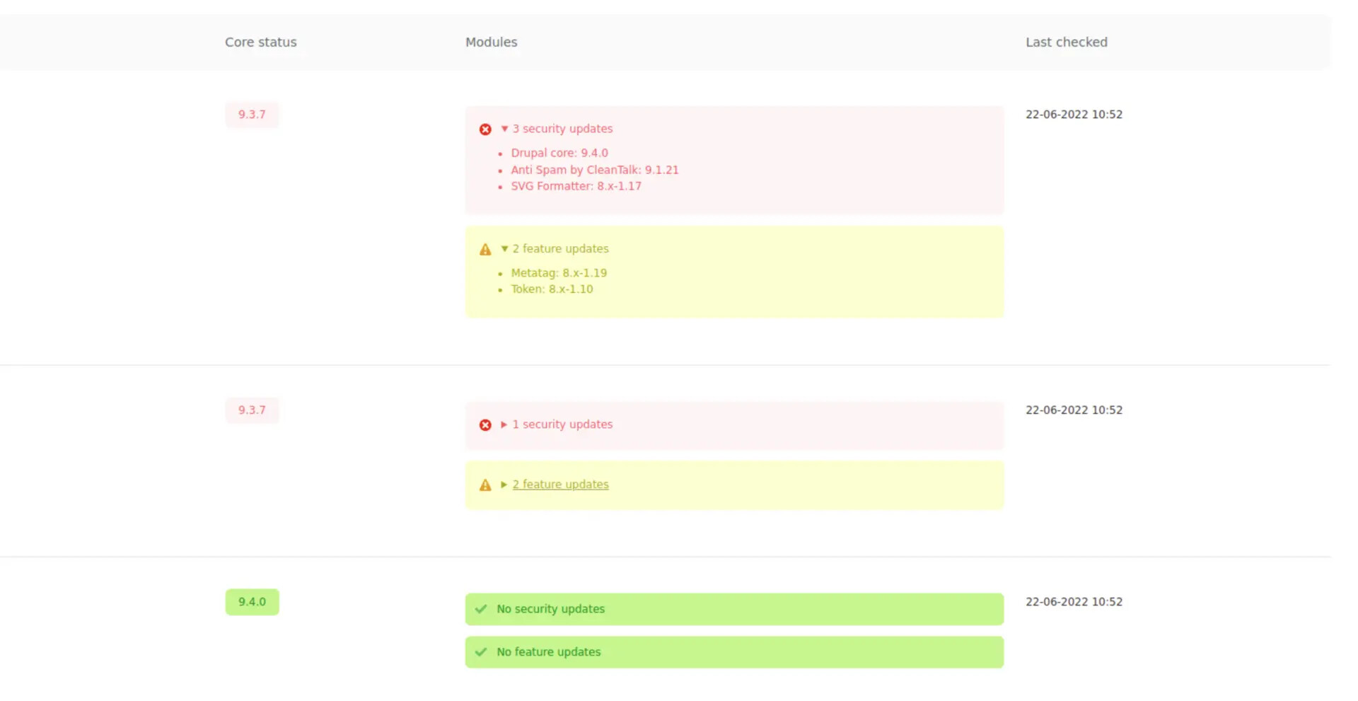Click the checkmark icon beside No security updates
Viewport: 1358px width, 701px height.
pyautogui.click(x=481, y=609)
